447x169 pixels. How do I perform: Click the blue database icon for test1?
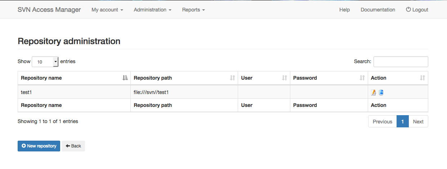381,93
